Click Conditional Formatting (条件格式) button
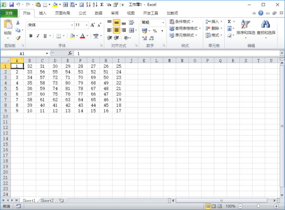This screenshot has height=210, width=285. coord(185,21)
